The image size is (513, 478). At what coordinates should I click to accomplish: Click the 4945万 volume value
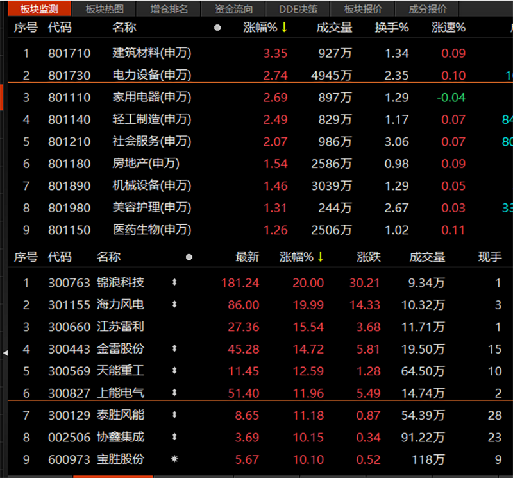(x=332, y=76)
